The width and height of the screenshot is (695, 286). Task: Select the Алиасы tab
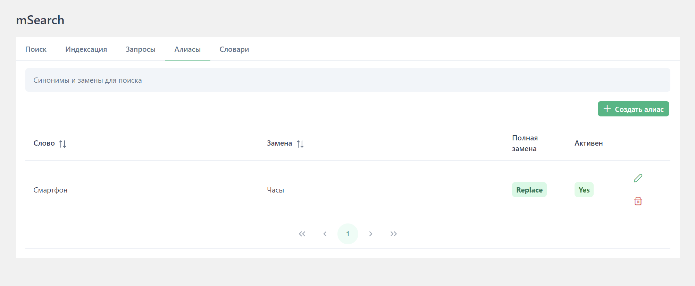point(187,49)
